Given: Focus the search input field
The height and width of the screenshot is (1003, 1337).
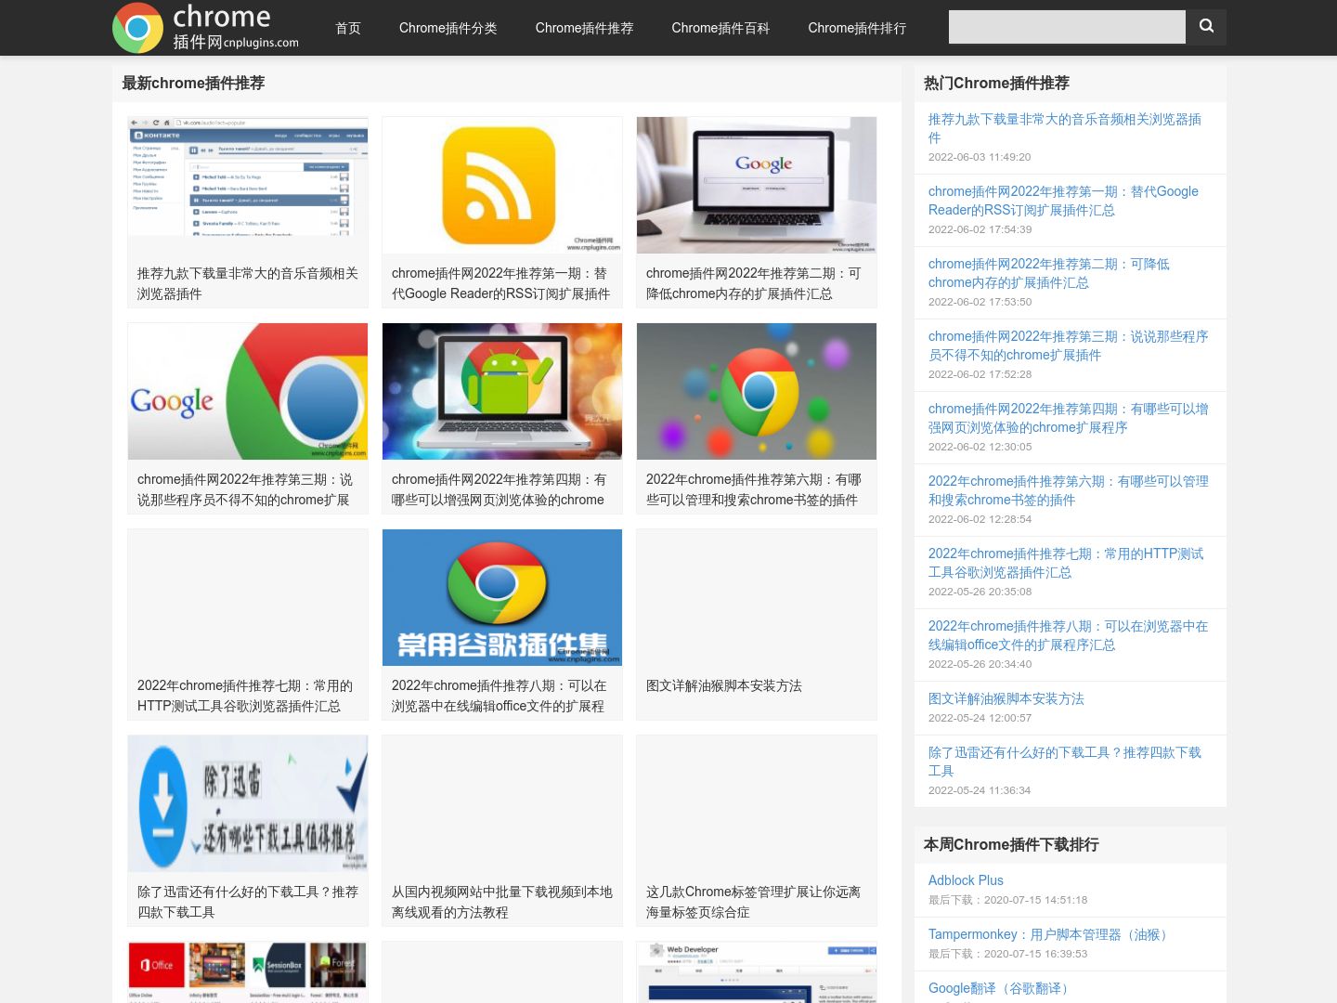Looking at the screenshot, I should click(x=1067, y=27).
